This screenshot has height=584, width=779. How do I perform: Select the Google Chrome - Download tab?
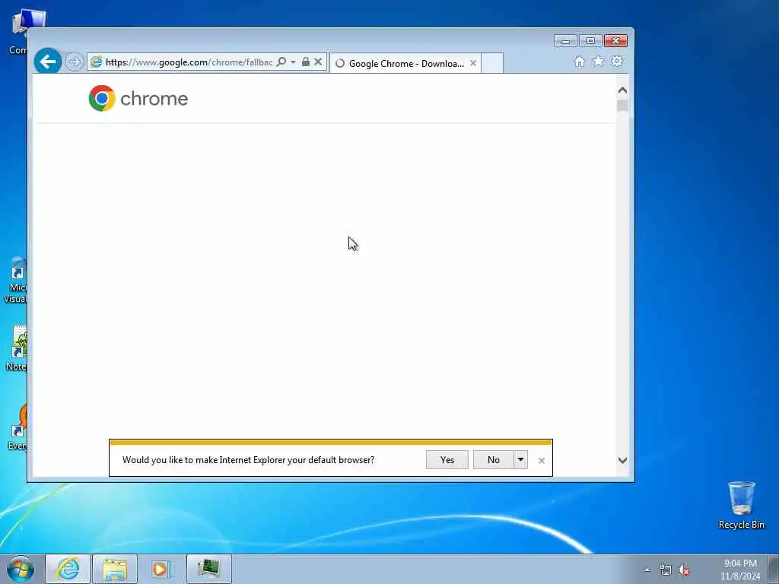405,64
